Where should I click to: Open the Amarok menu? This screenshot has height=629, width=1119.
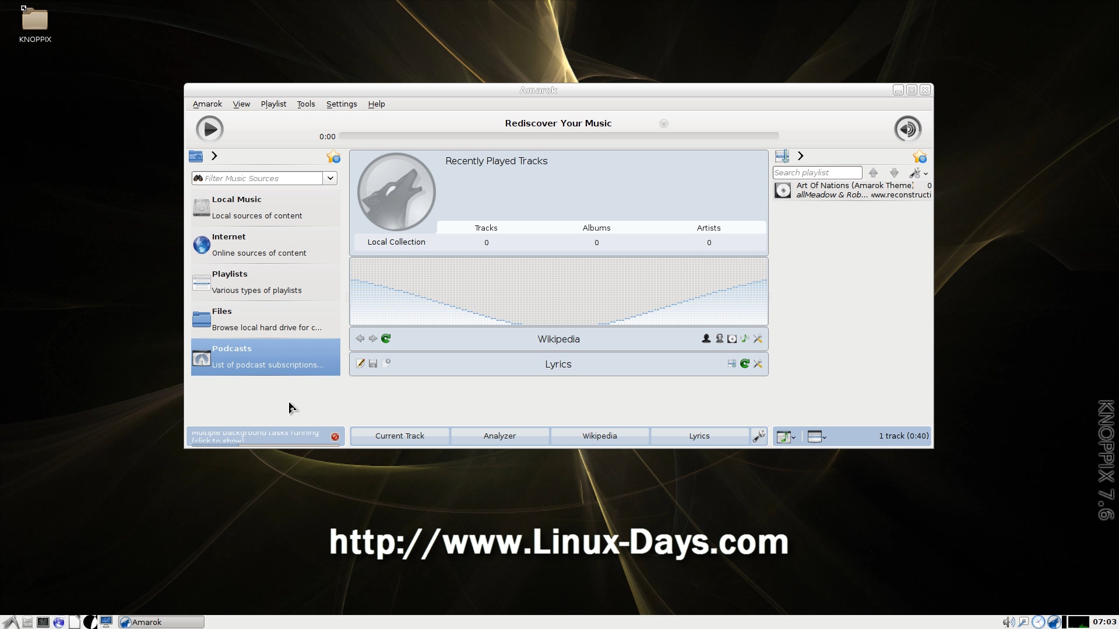tap(207, 104)
